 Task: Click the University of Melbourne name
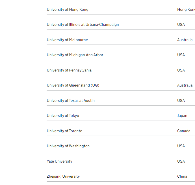[x=67, y=40]
